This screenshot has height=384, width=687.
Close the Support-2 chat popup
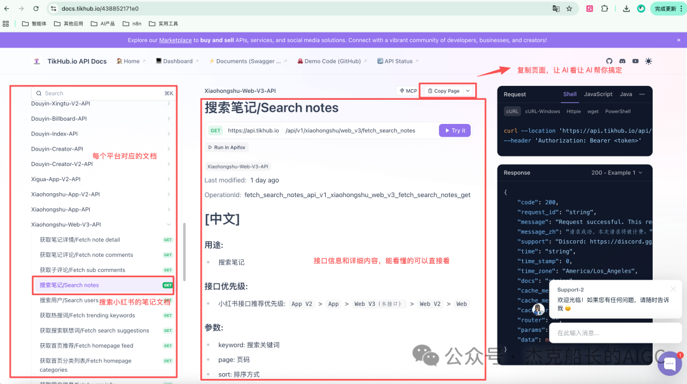[x=673, y=289]
